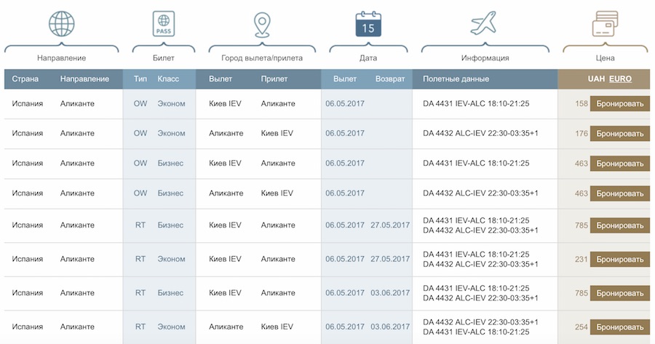Book the 231 round-trip economy fare
Image resolution: width=655 pixels, height=344 pixels.
tap(619, 260)
